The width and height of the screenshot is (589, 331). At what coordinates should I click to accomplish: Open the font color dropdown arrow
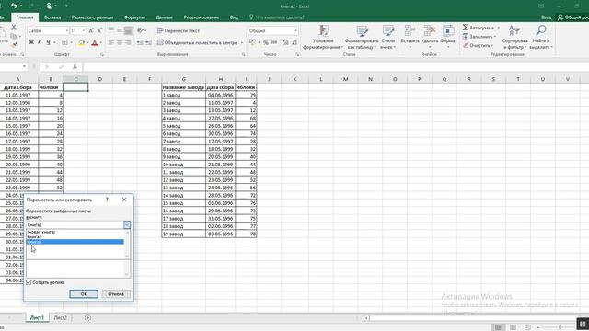[x=100, y=43]
